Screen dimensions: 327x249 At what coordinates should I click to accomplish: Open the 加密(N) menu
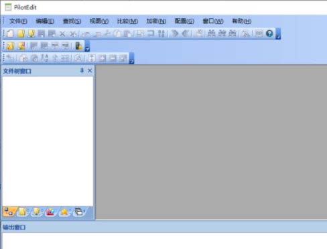[156, 21]
